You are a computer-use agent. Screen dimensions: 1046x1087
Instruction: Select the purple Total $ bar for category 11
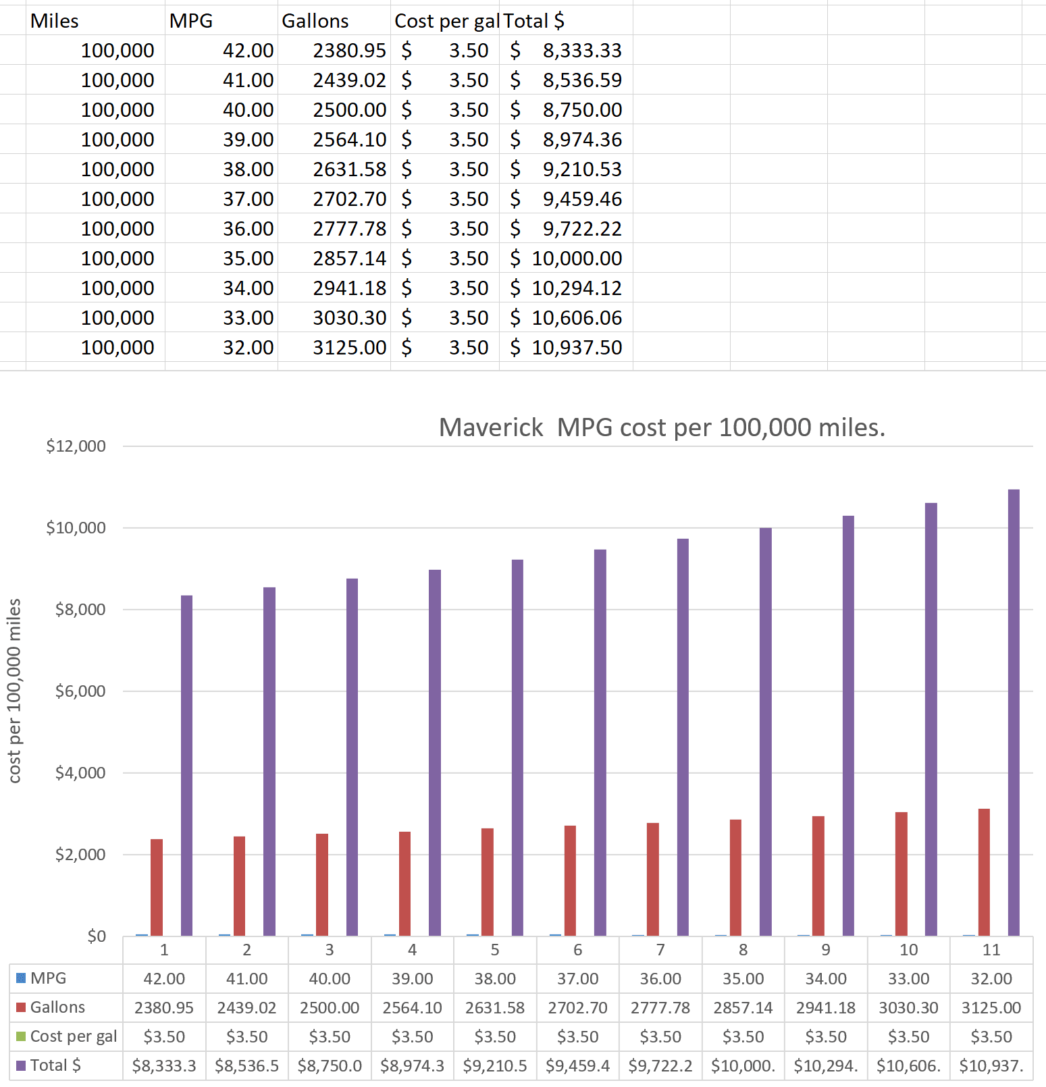click(x=1014, y=712)
